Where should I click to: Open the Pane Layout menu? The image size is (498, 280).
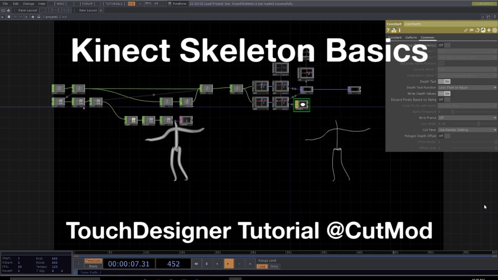pyautogui.click(x=28, y=10)
